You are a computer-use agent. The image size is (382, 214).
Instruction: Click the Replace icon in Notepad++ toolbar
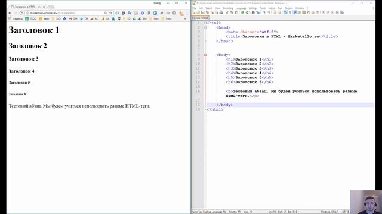[x=258, y=12]
